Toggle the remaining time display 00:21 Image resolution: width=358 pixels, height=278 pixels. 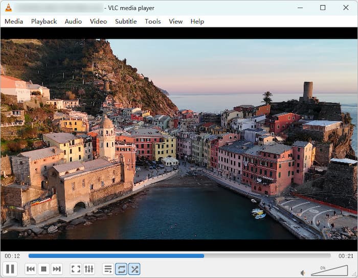tap(346, 256)
